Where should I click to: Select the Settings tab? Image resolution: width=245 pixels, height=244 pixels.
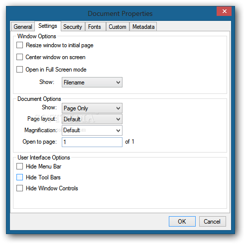click(48, 26)
